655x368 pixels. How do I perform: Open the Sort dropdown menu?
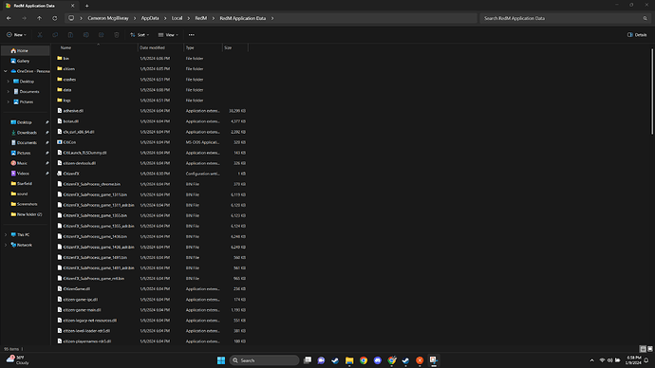[140, 35]
